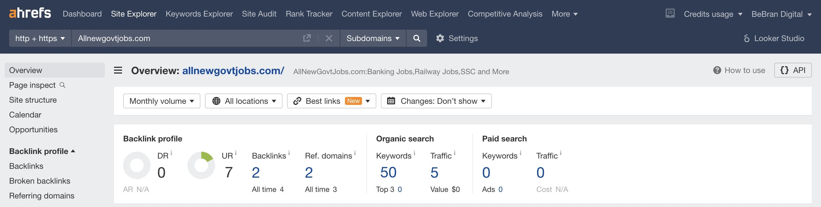Open Referring domains in sidebar
Viewport: 821px width, 207px height.
[x=42, y=196]
